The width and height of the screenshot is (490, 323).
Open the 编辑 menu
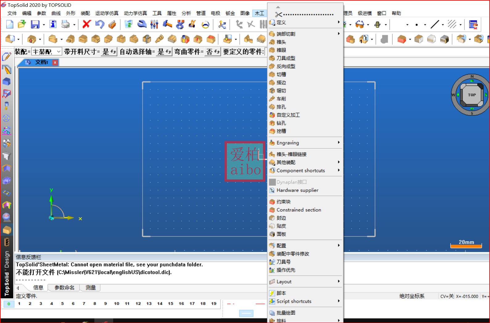[27, 13]
